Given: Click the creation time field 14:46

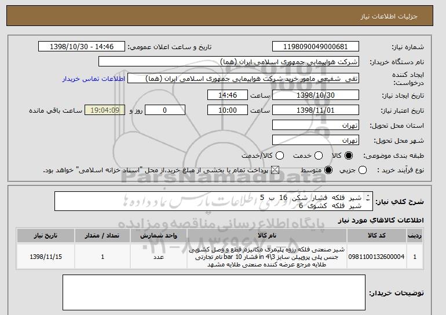Looking at the screenshot, I should point(228,95).
